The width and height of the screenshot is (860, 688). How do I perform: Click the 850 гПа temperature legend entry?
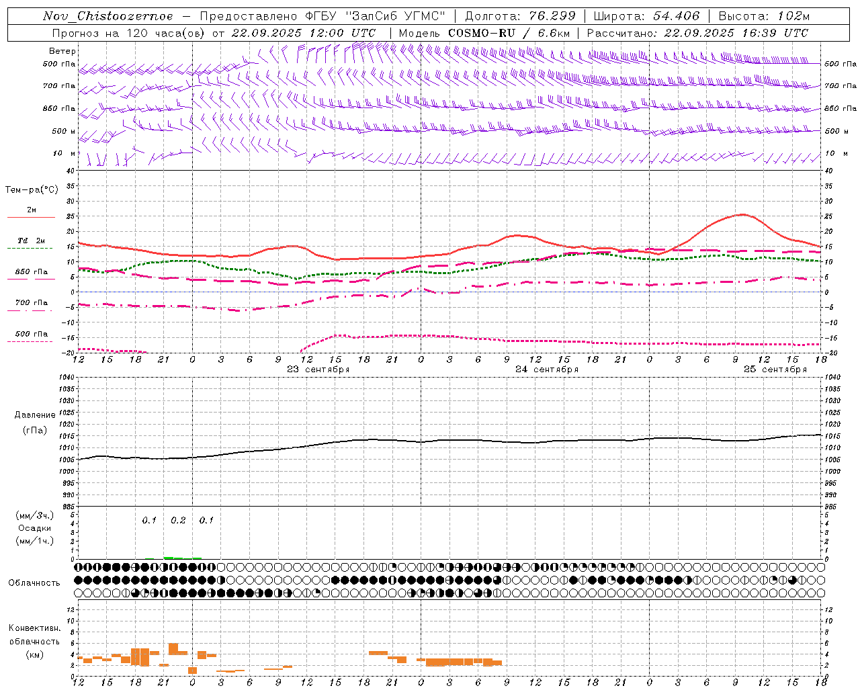click(x=31, y=272)
